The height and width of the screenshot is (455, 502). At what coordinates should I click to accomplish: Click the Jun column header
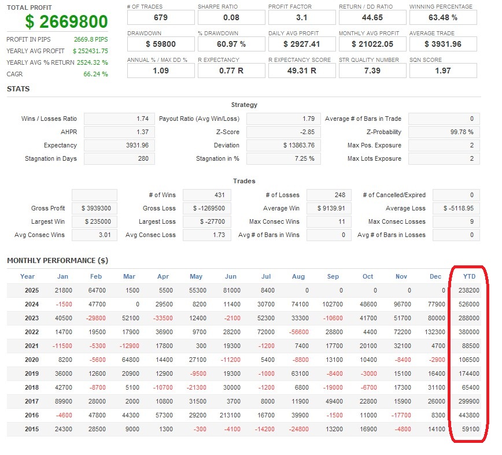[231, 276]
